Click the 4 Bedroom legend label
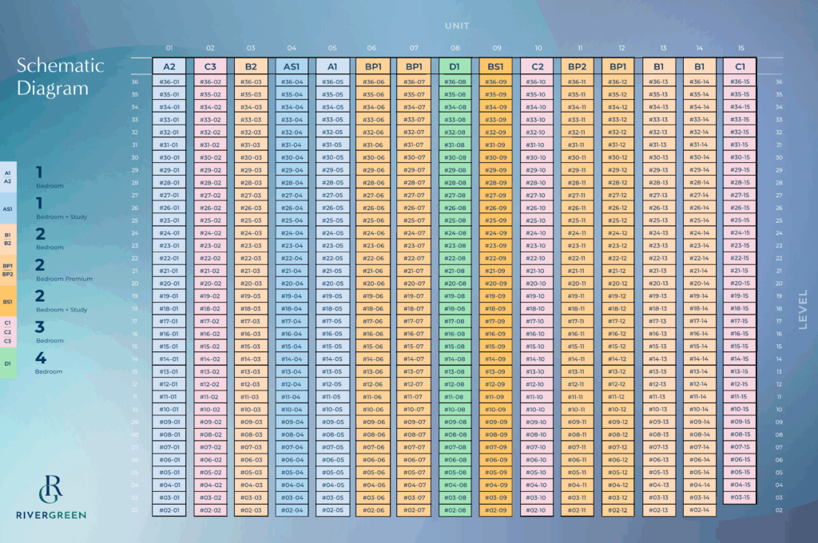The width and height of the screenshot is (818, 543). 48,363
